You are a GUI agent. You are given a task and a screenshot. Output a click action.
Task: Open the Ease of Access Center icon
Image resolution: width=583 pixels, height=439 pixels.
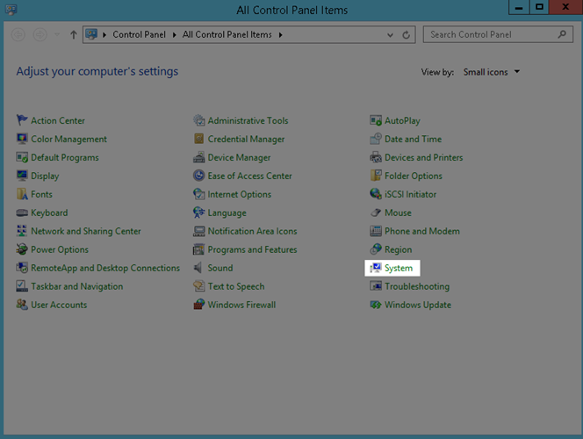point(199,176)
